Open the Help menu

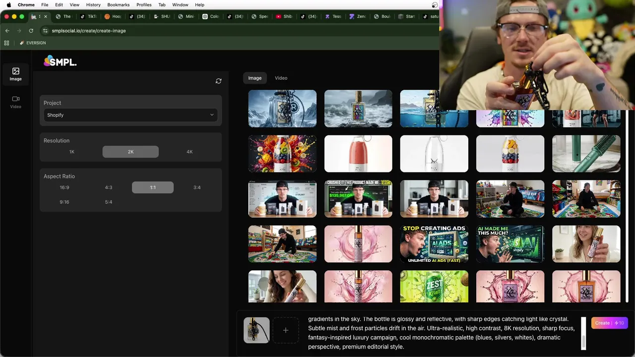click(x=199, y=4)
